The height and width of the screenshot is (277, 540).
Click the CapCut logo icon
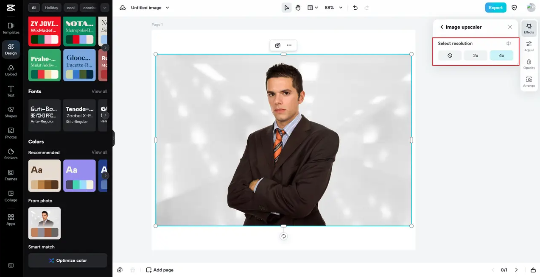(11, 8)
